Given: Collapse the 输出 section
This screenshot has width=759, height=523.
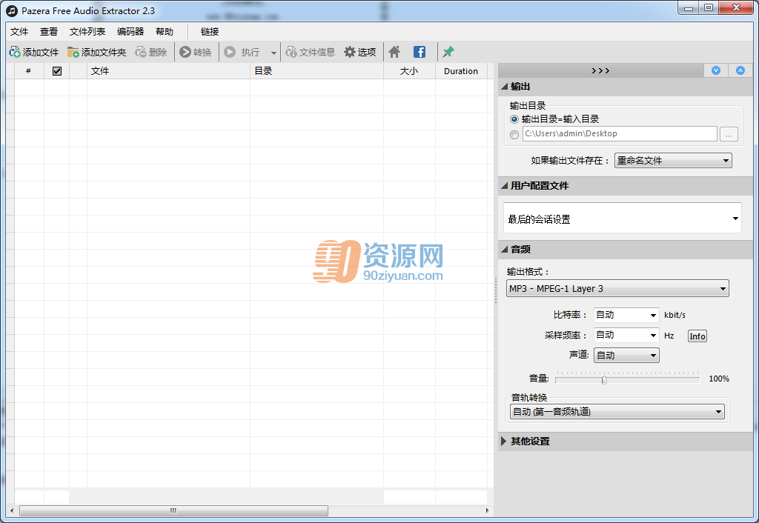Looking at the screenshot, I should tap(505, 87).
